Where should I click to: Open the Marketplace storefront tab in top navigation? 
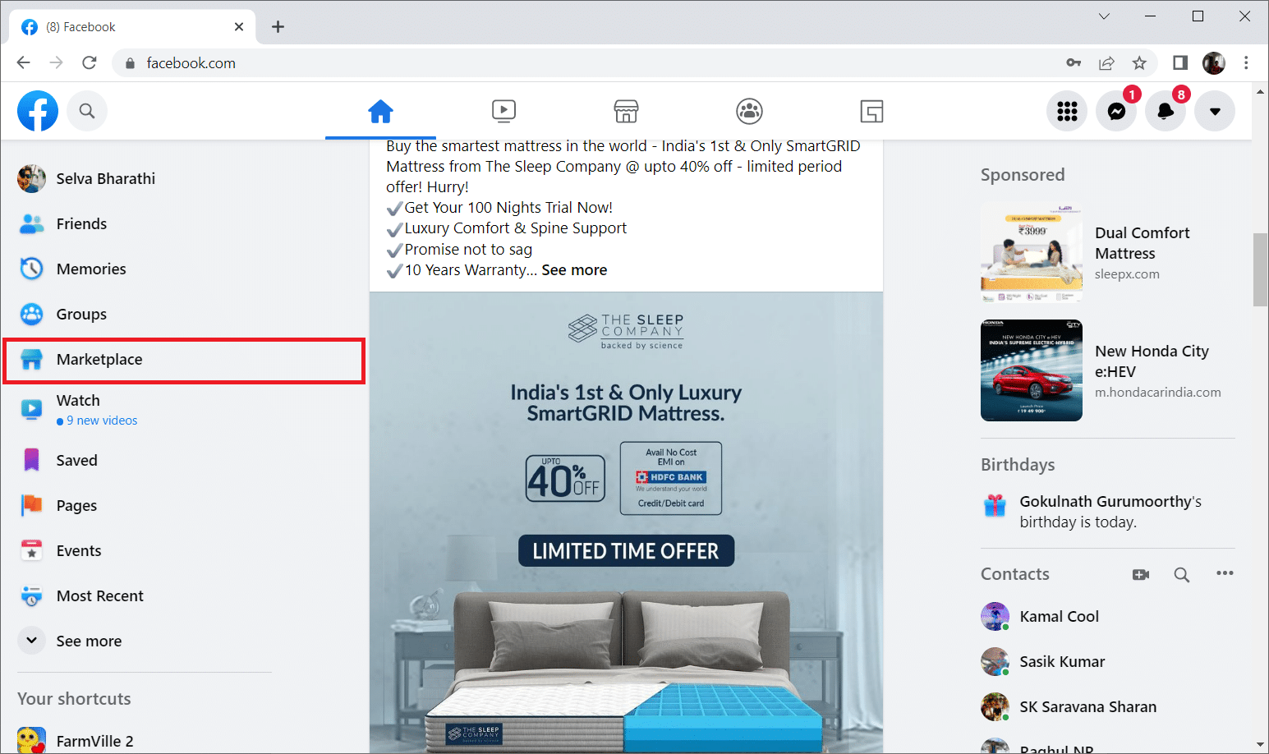coord(626,111)
